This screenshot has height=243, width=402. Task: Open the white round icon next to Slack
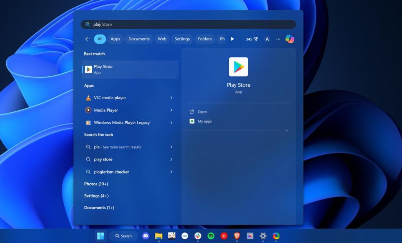click(x=185, y=236)
